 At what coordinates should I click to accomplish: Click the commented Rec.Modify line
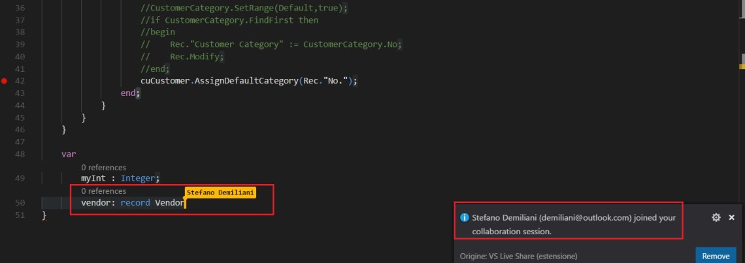(196, 57)
